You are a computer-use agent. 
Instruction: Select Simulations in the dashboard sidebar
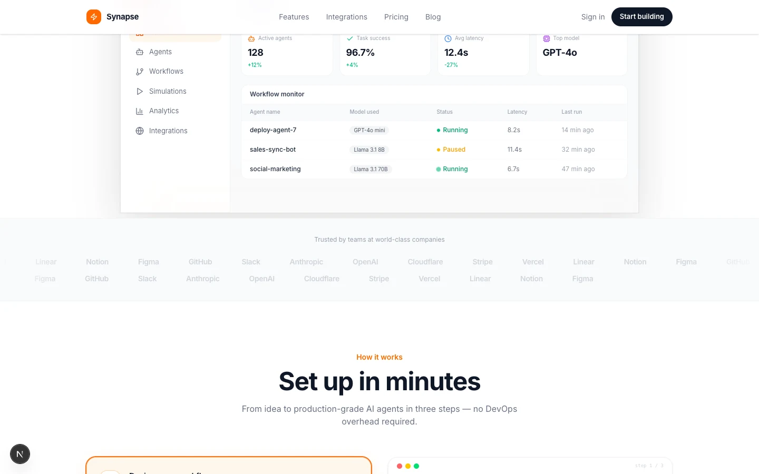pos(168,91)
